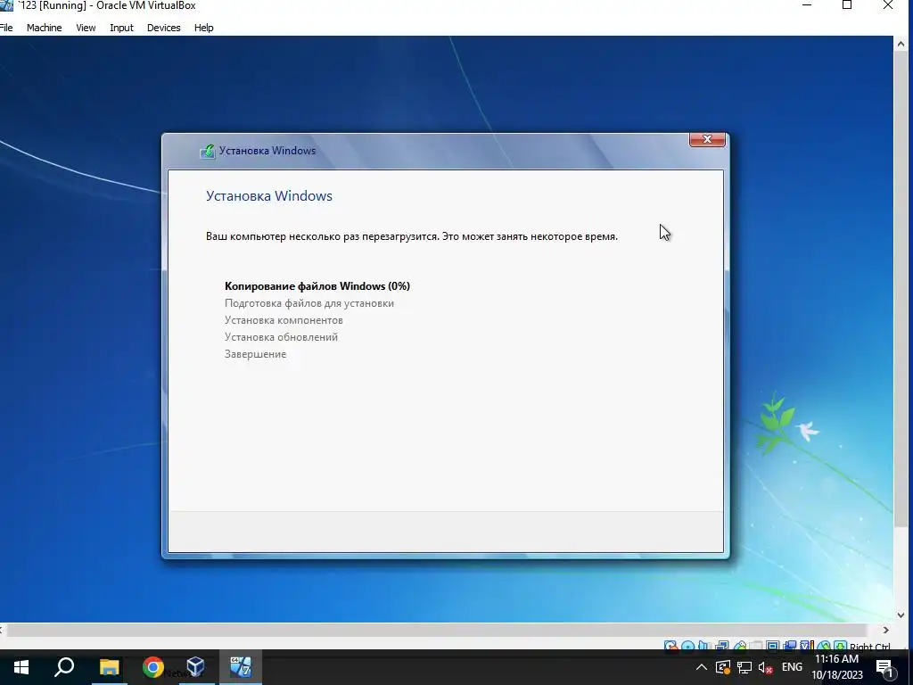
Task: Click the vertical scrollbar down arrow
Action: (x=901, y=615)
